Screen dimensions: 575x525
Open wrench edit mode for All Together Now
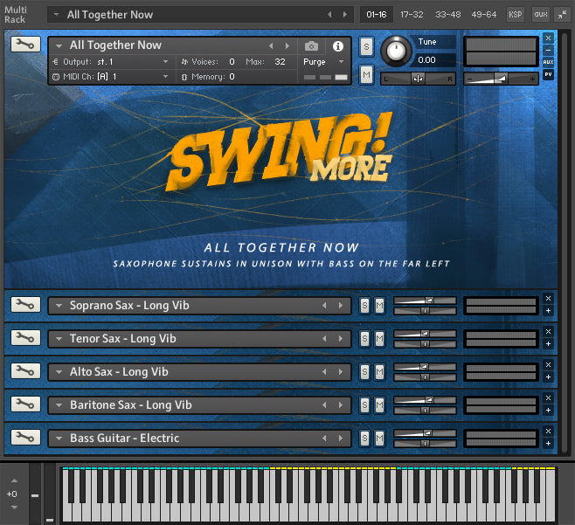click(x=25, y=45)
